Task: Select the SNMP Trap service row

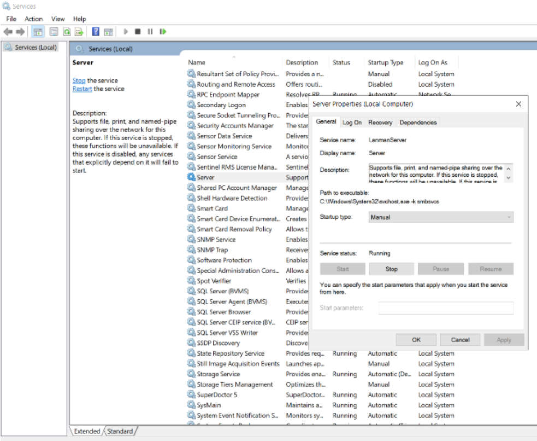Action: point(213,250)
